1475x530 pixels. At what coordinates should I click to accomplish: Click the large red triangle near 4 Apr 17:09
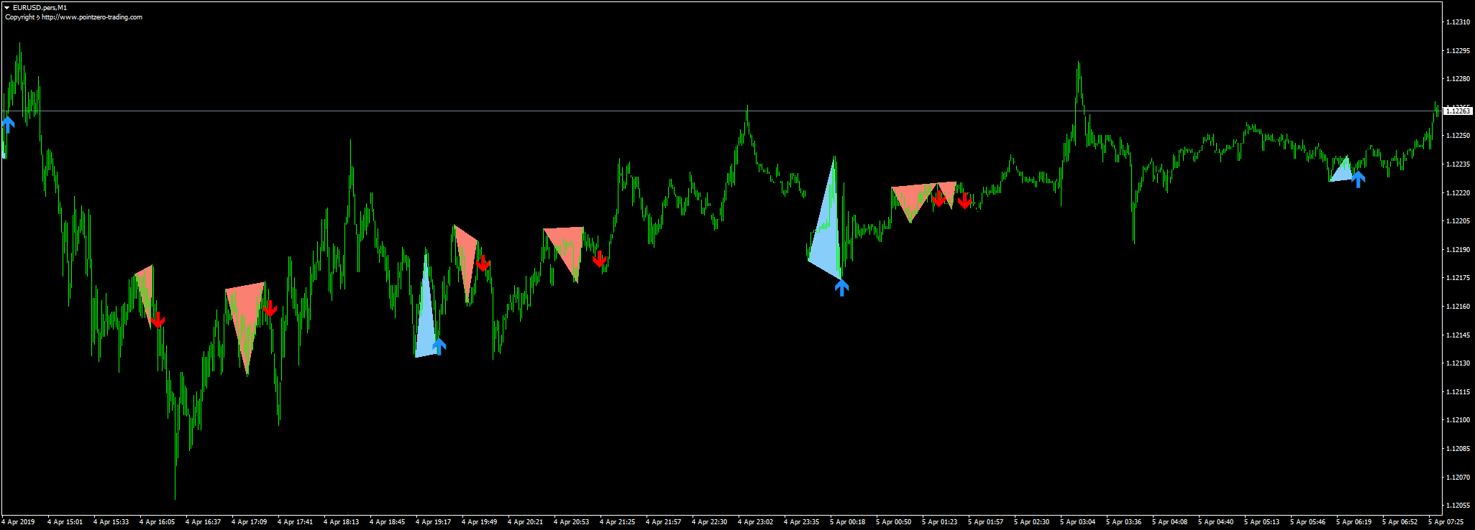point(246,316)
